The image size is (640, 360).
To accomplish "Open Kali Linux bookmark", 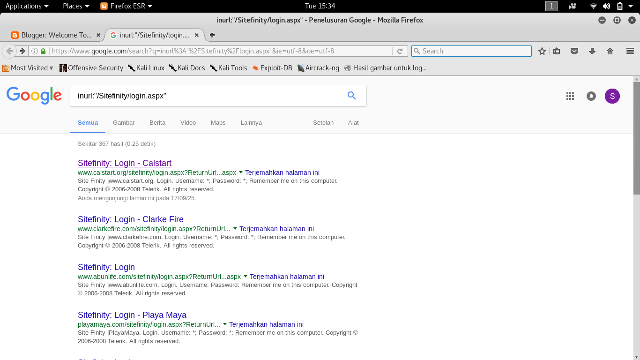I will (x=146, y=68).
